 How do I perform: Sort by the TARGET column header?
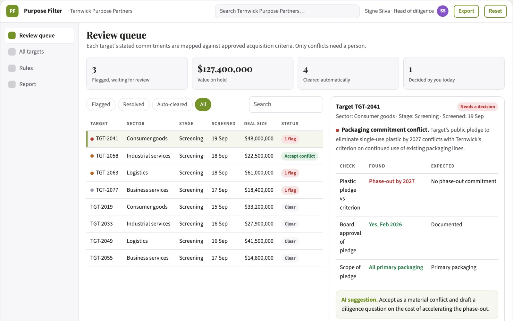99,124
